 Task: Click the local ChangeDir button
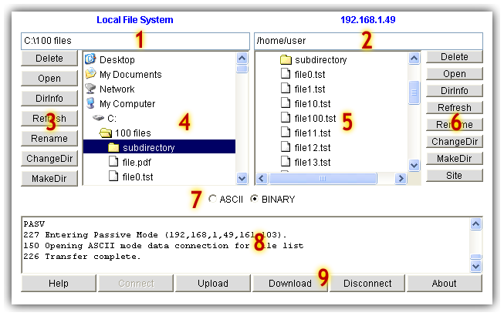tap(49, 158)
